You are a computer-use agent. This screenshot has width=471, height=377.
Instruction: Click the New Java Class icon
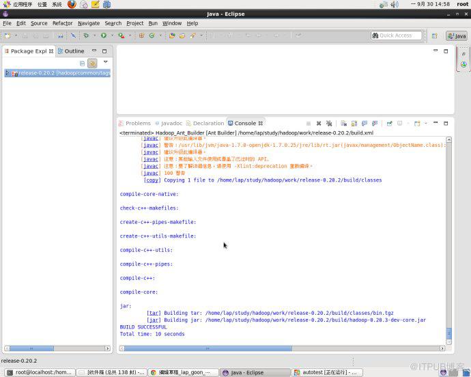[152, 36]
